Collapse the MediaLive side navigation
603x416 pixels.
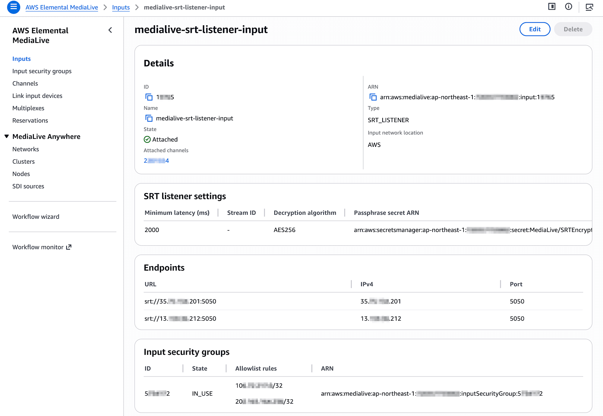(110, 30)
